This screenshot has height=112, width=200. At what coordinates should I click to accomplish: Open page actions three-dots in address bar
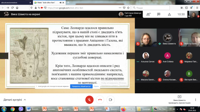click(x=120, y=8)
